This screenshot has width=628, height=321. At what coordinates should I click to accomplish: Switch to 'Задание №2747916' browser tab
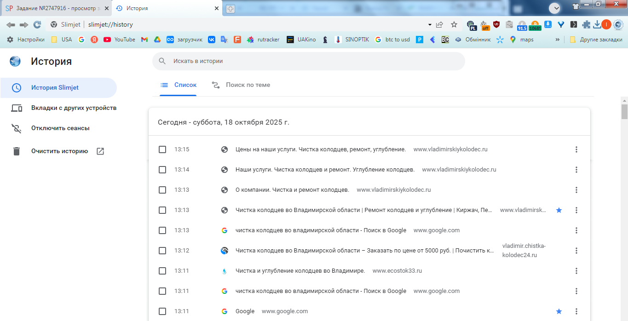point(56,8)
